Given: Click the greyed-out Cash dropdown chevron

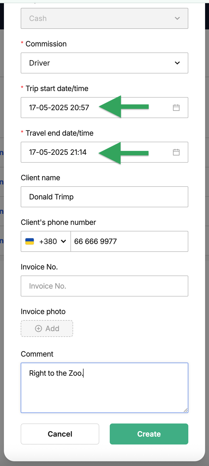Looking at the screenshot, I should (177, 18).
